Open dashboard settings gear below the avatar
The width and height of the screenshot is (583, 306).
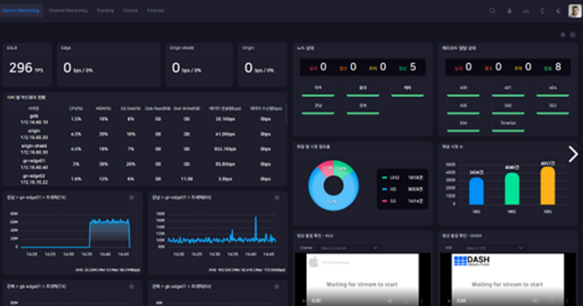tap(563, 35)
